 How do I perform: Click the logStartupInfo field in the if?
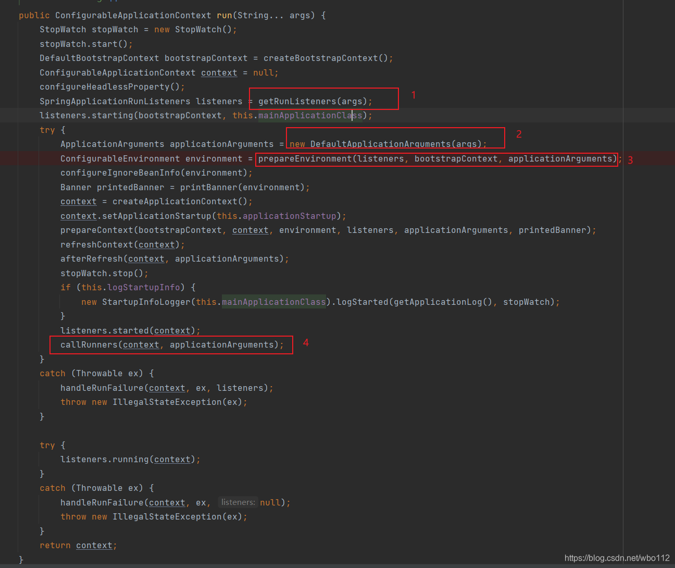click(144, 288)
